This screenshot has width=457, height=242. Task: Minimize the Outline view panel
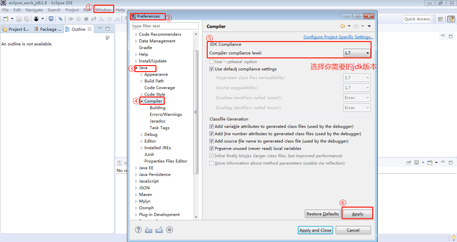pos(100,28)
